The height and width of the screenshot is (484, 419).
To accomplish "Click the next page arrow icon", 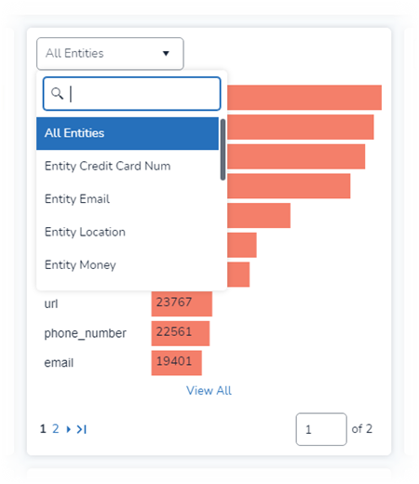I will tap(69, 429).
